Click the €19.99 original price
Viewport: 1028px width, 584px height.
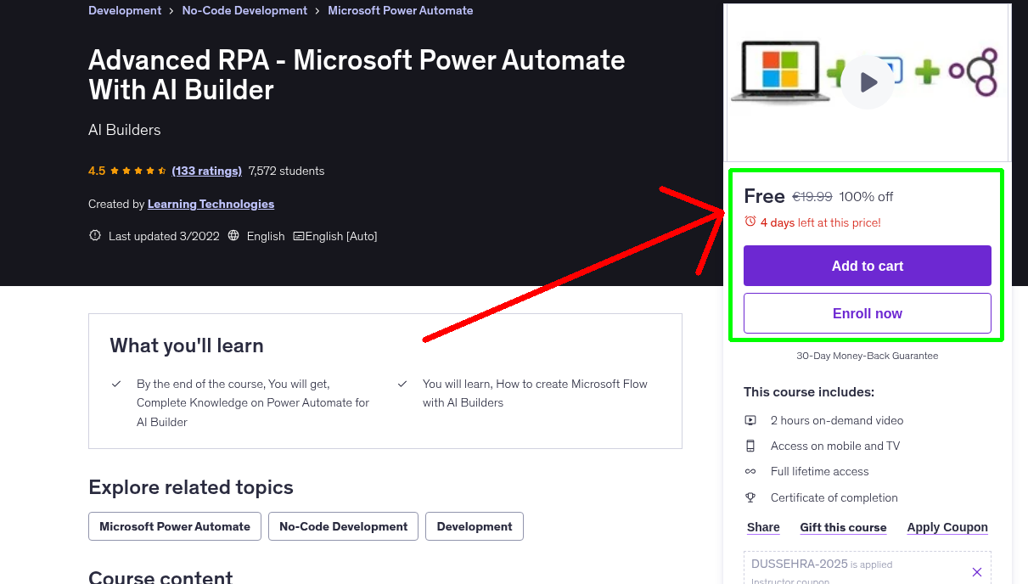[812, 197]
